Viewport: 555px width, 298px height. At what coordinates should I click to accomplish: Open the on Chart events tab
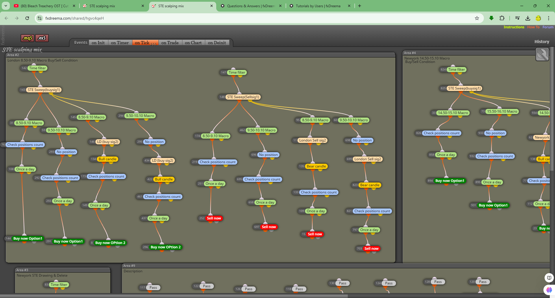(x=193, y=43)
